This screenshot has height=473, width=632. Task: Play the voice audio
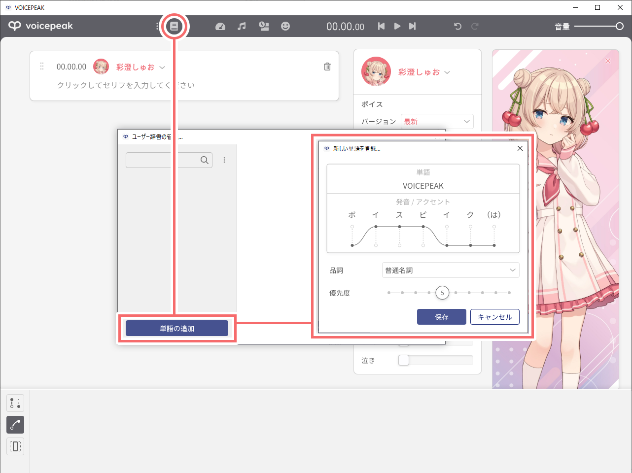click(397, 26)
